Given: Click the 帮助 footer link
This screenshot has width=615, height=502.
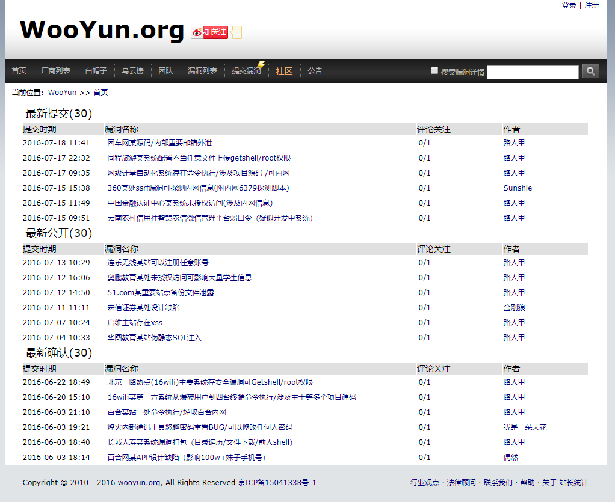Looking at the screenshot, I should 528,482.
